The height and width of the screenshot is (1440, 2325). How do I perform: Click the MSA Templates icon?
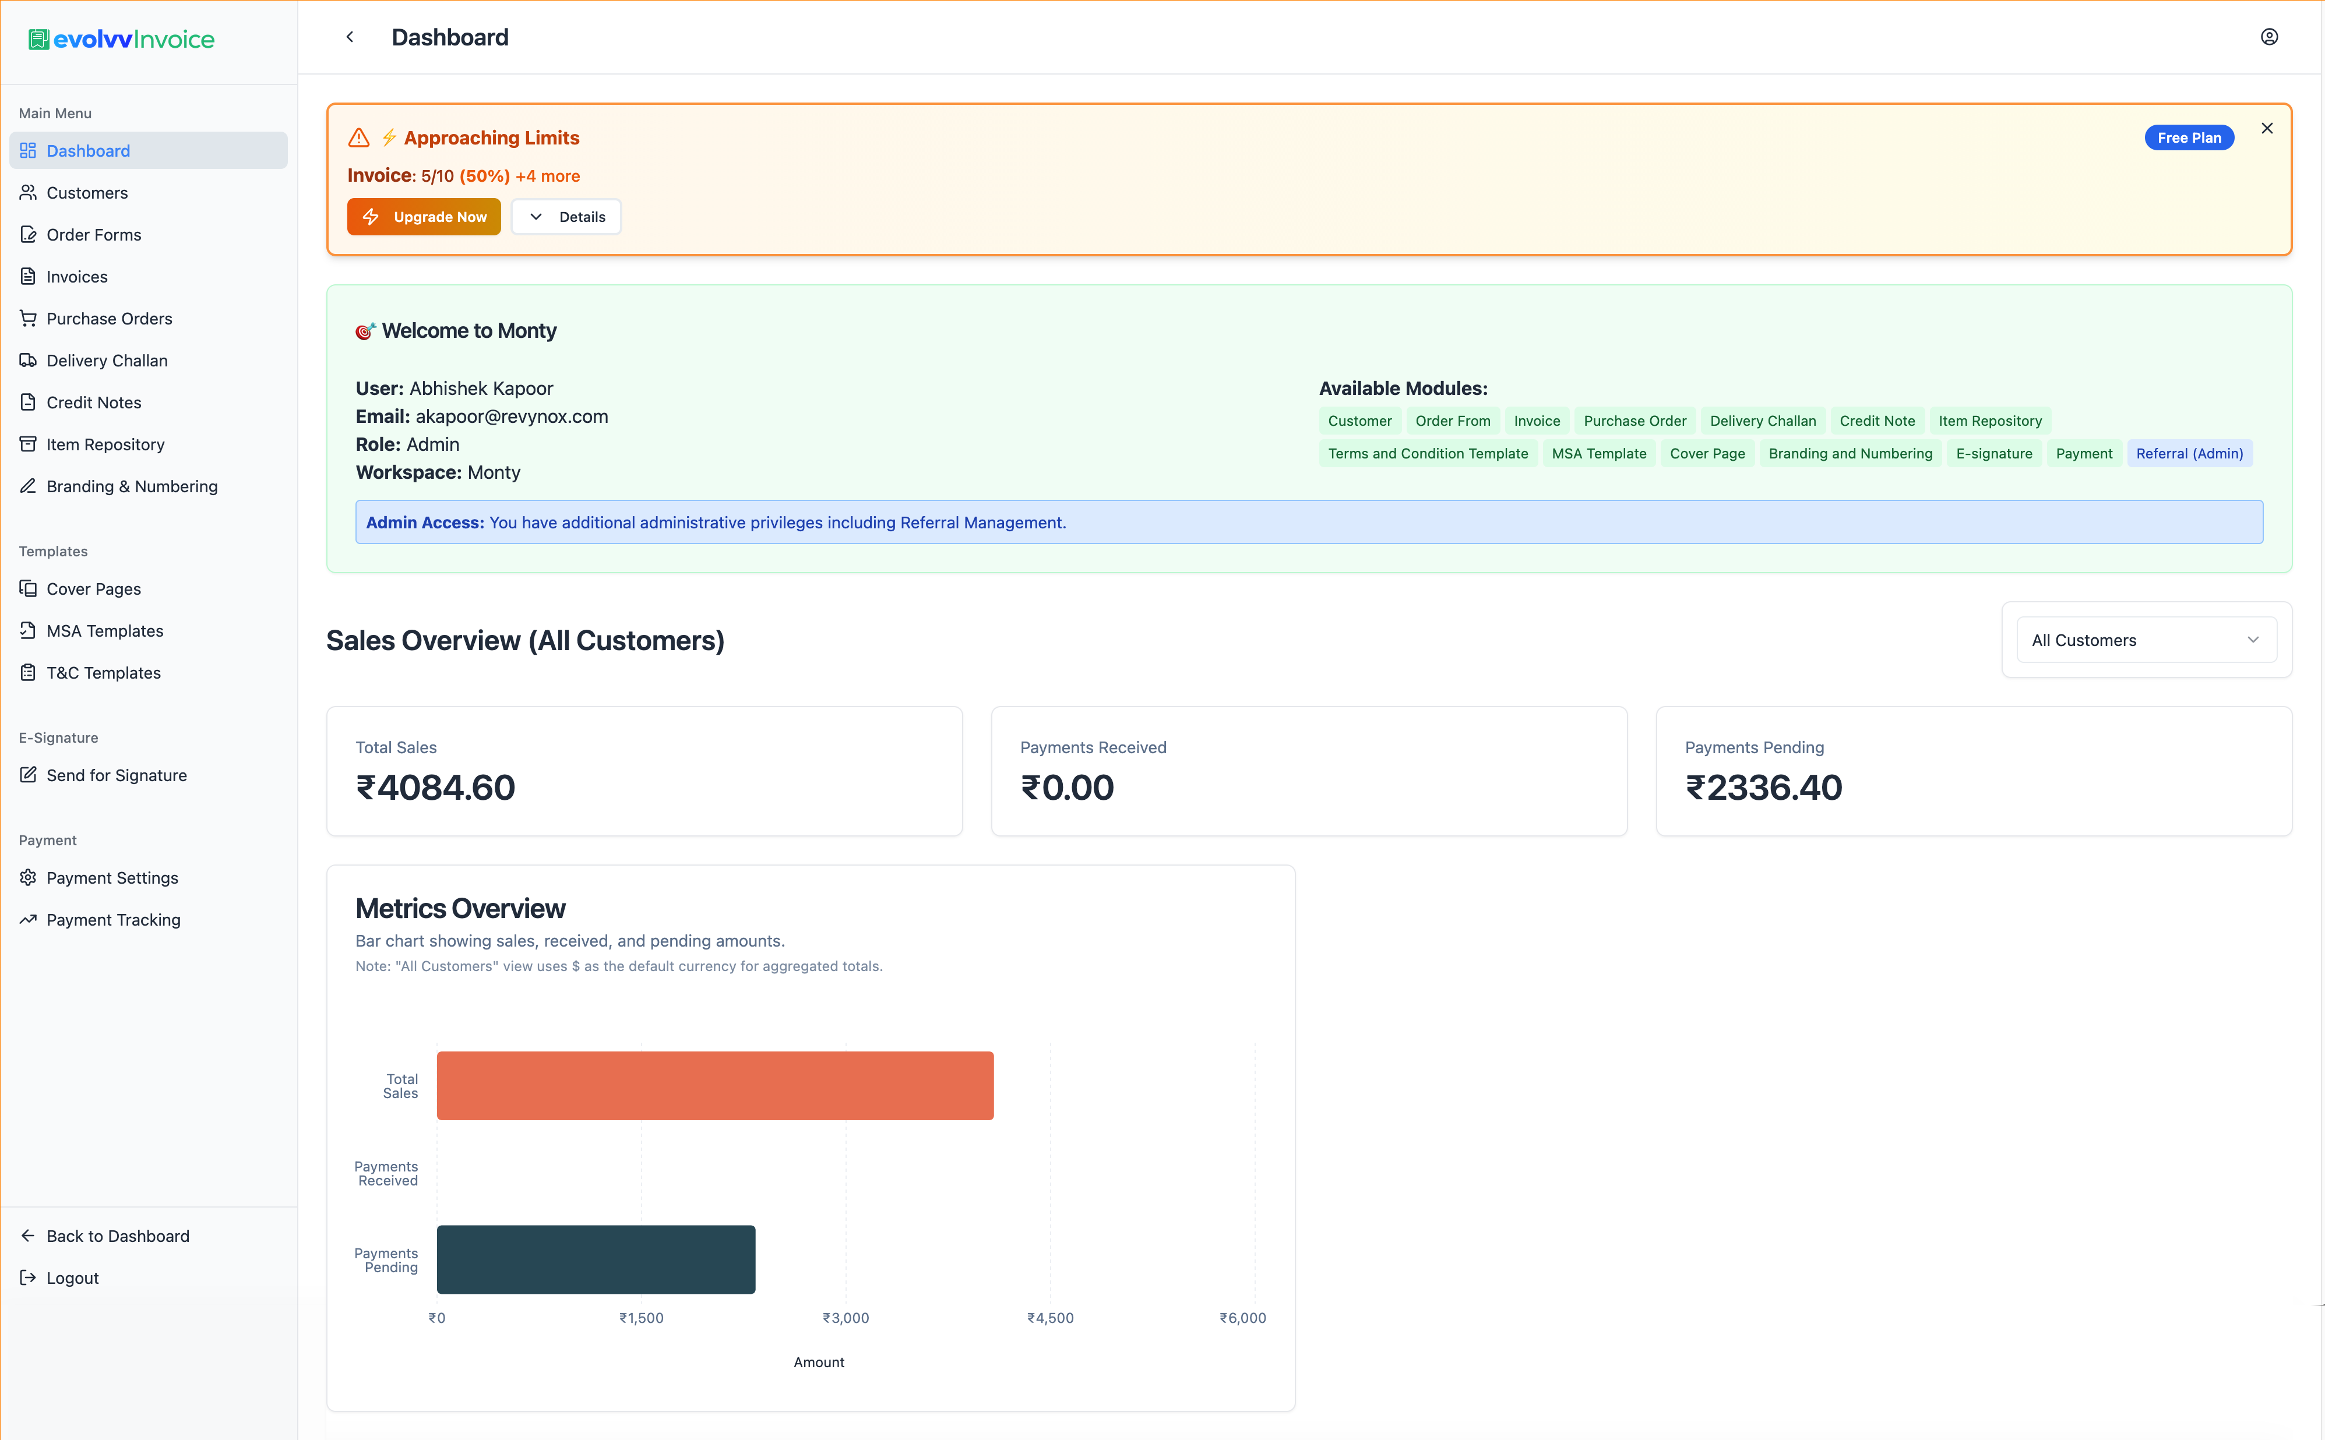29,630
